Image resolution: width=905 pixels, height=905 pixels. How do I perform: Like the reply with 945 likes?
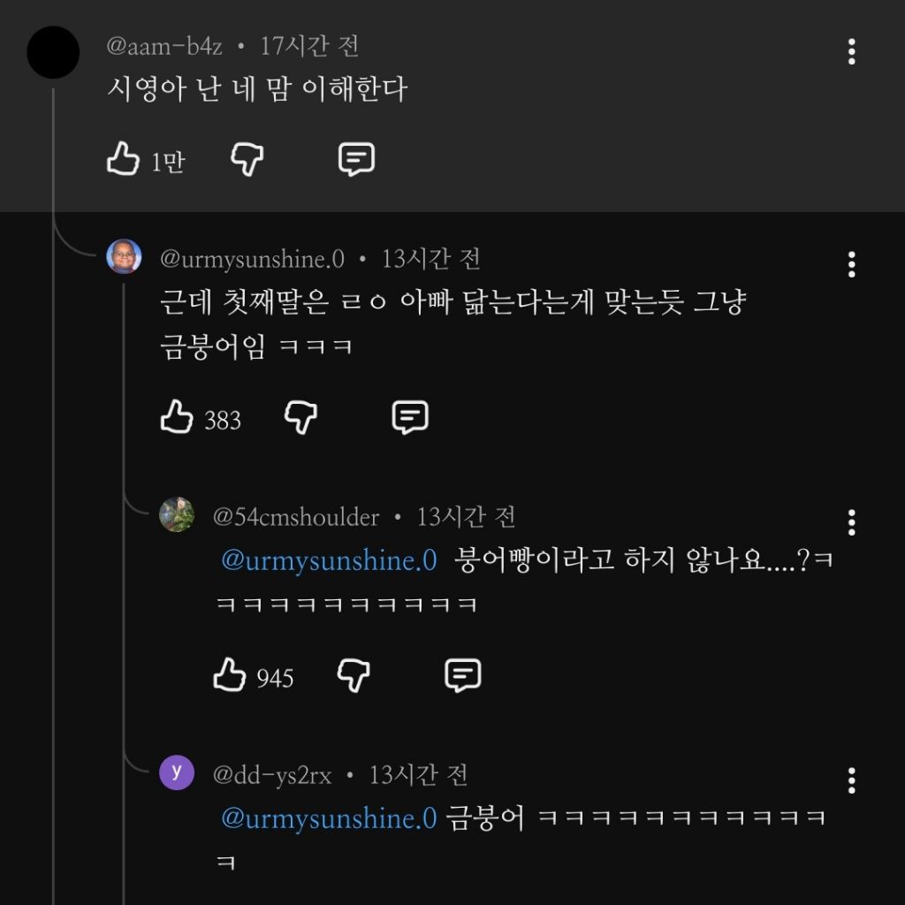click(230, 676)
